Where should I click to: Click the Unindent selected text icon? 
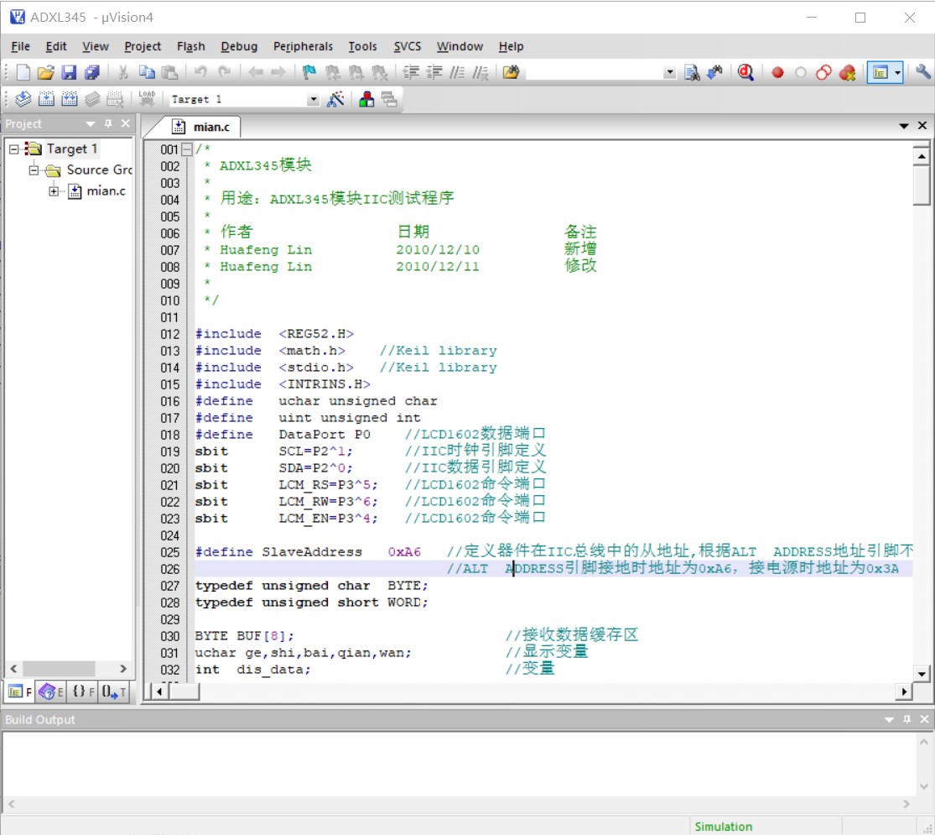pos(434,72)
